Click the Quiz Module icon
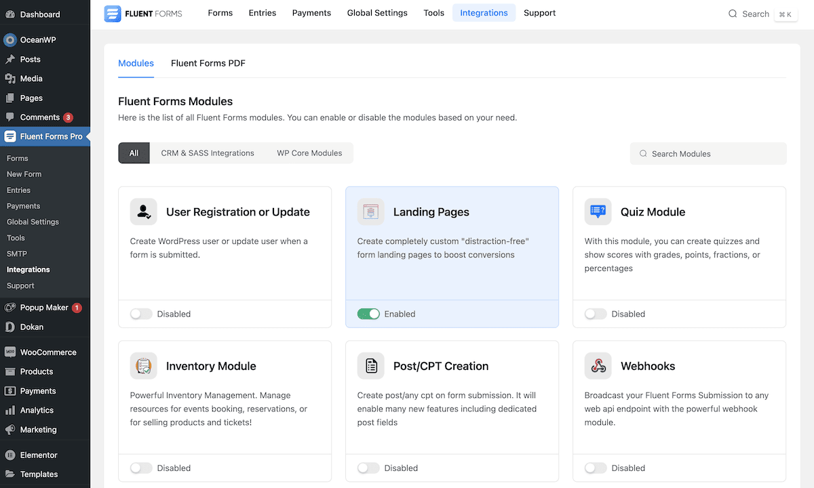 pyautogui.click(x=598, y=211)
